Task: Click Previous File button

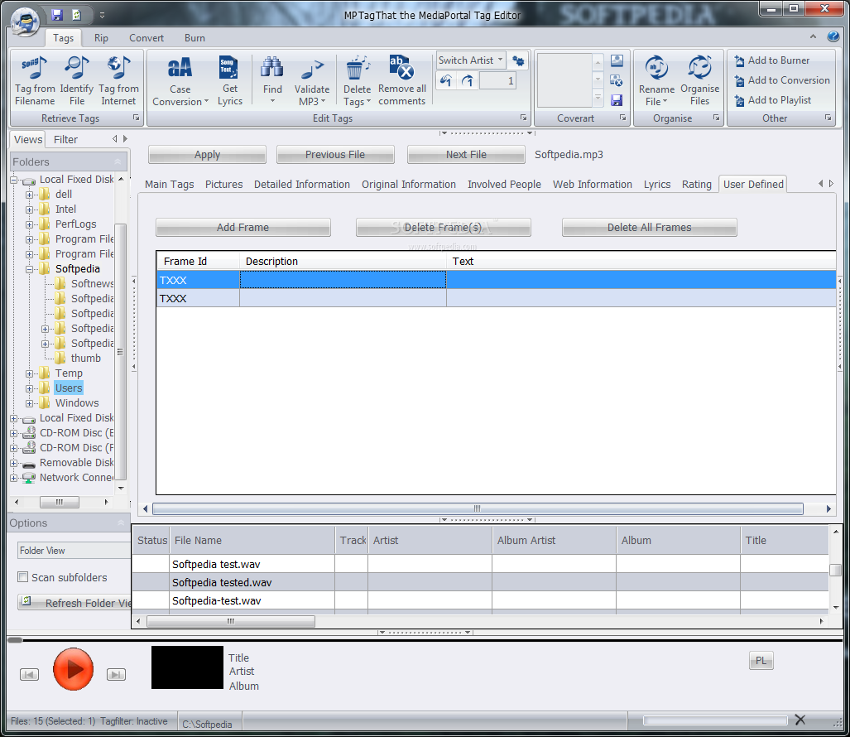Action: pos(335,155)
